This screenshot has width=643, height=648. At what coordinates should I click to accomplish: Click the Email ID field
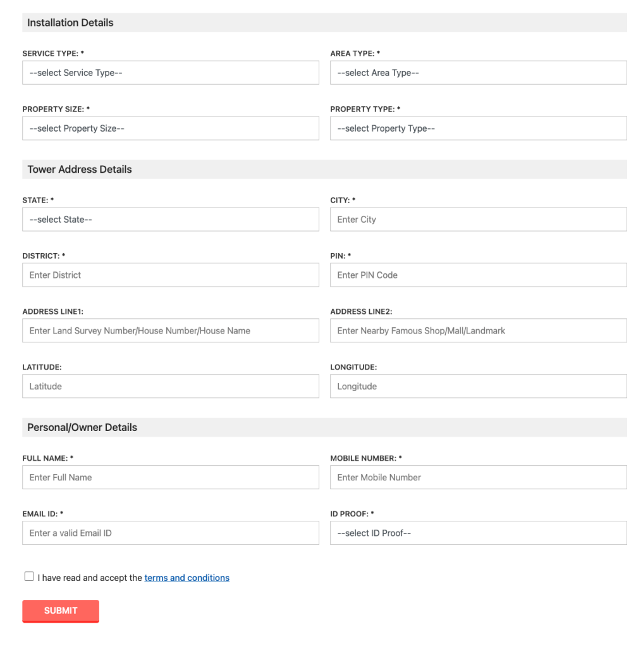[170, 533]
